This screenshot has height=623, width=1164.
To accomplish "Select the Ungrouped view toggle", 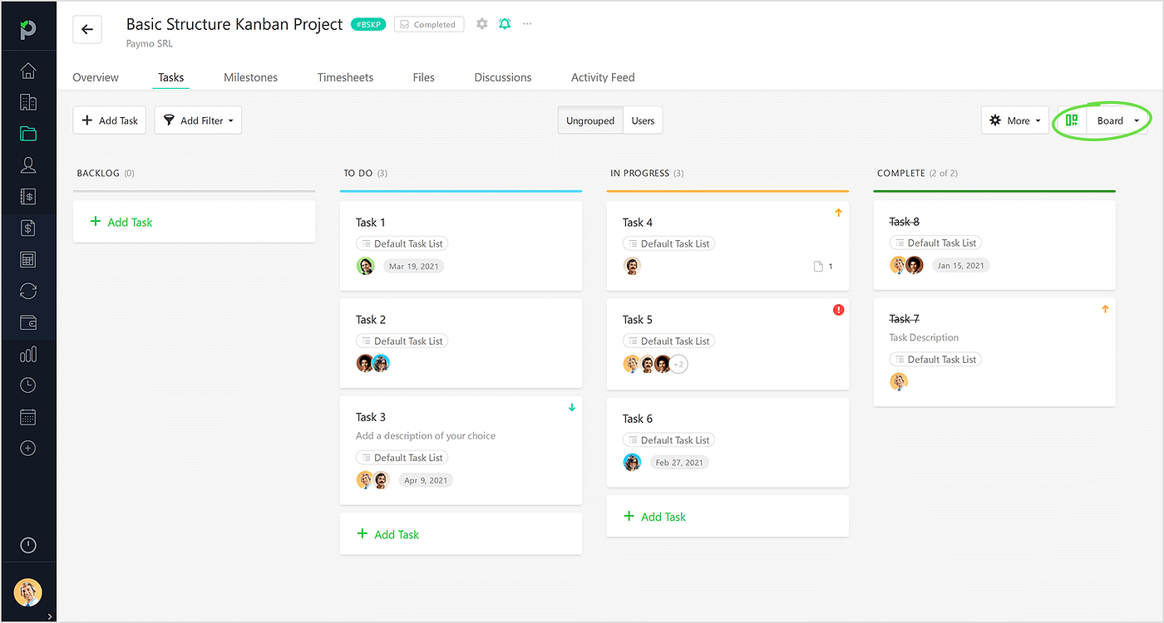I will (589, 120).
